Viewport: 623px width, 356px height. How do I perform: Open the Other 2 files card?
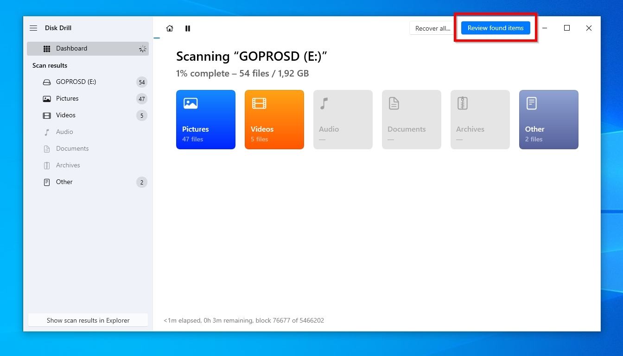coord(549,120)
